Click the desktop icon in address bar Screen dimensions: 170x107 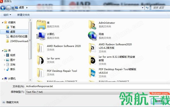17,8
